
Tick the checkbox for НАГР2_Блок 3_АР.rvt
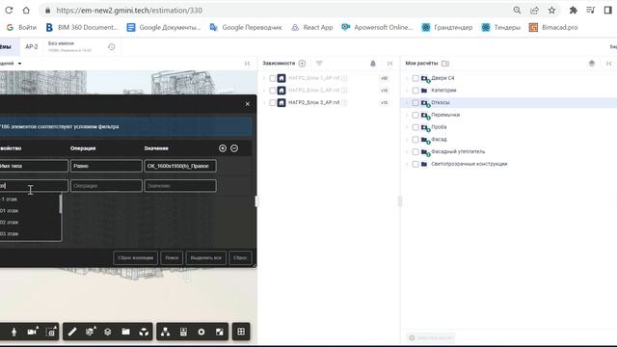click(272, 103)
